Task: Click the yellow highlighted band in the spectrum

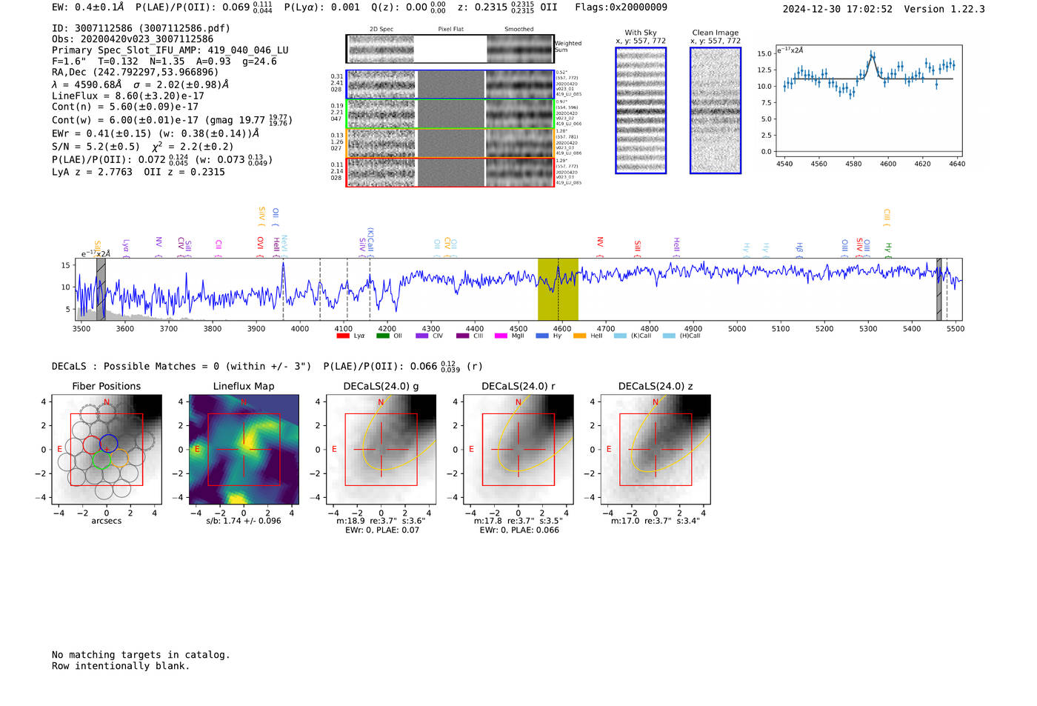Action: click(x=558, y=289)
